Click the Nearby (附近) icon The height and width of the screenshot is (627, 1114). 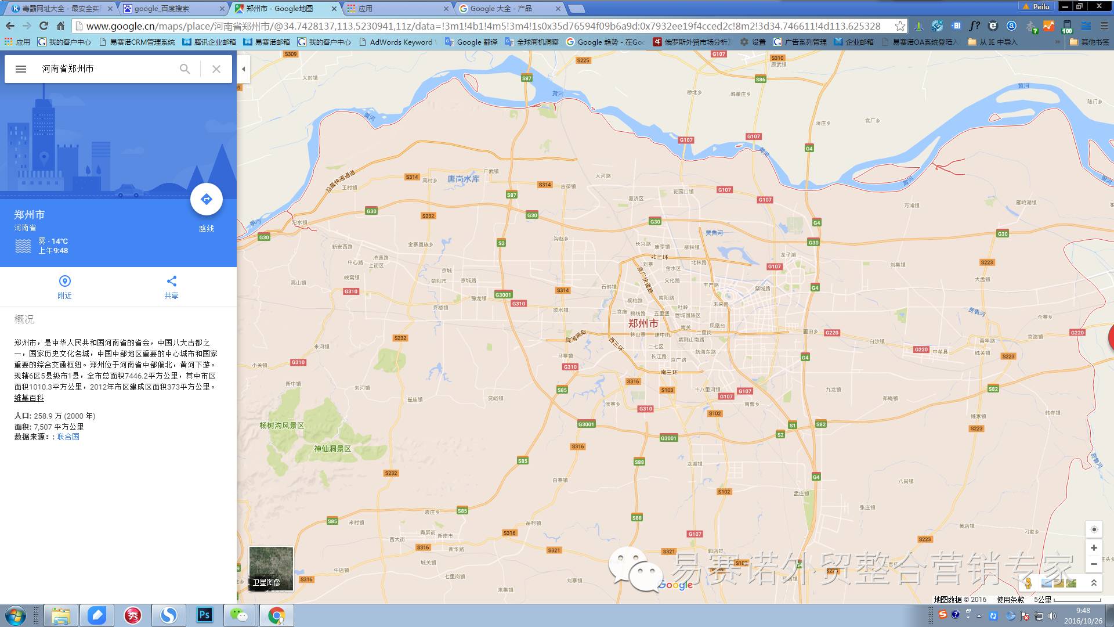point(64,282)
